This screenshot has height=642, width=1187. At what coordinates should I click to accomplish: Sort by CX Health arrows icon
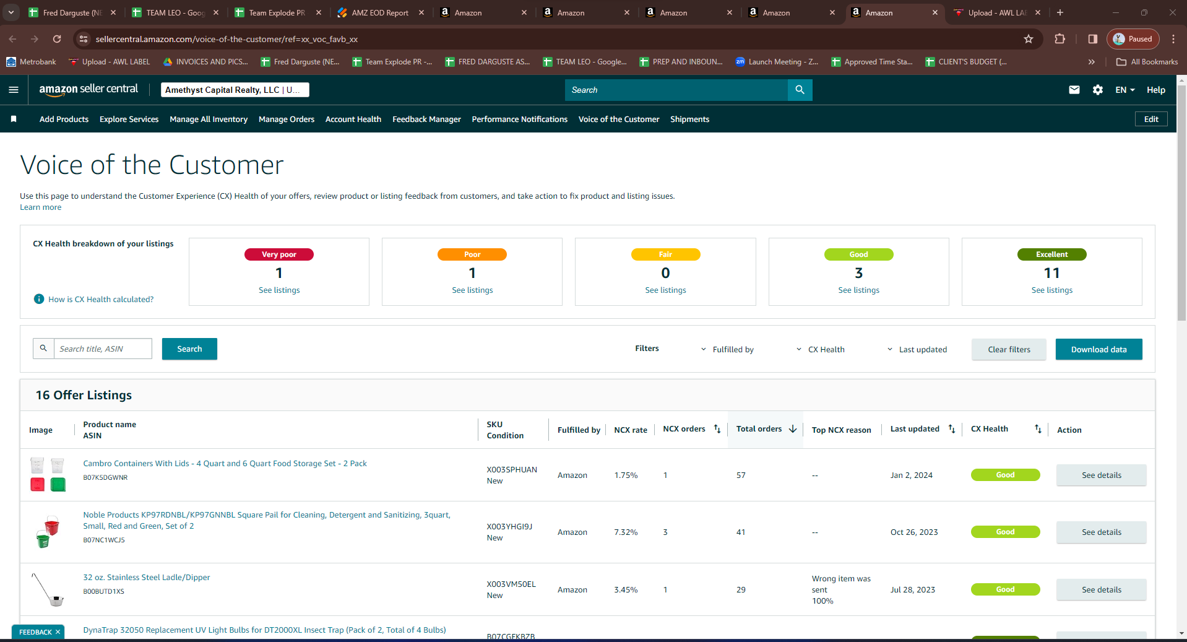(1038, 429)
